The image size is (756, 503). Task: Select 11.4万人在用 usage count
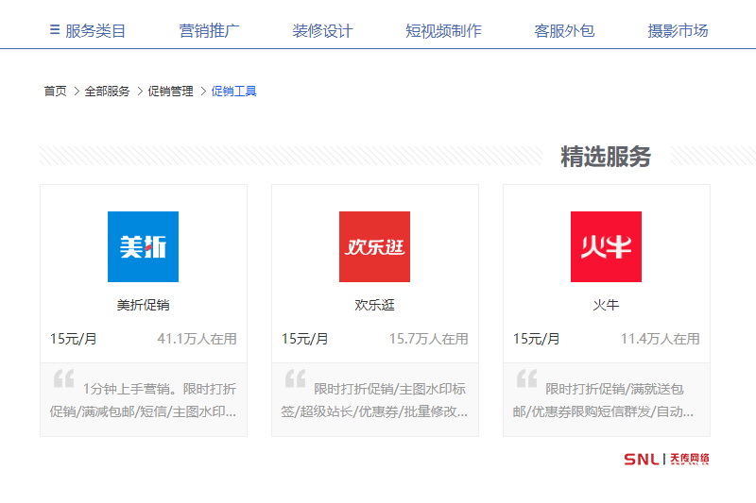pyautogui.click(x=660, y=339)
